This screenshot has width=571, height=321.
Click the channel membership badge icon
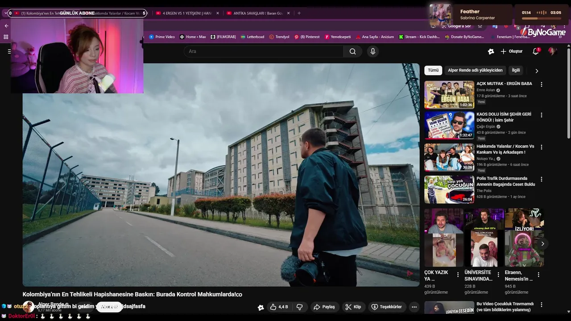(261, 307)
